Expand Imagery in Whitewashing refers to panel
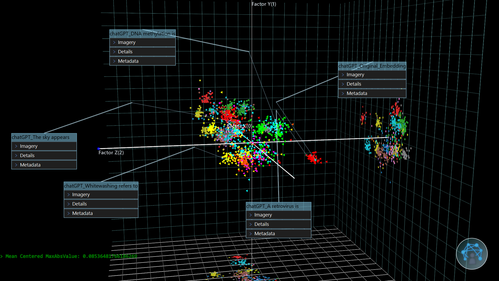Screen dimensions: 499x281 click(x=81, y=195)
